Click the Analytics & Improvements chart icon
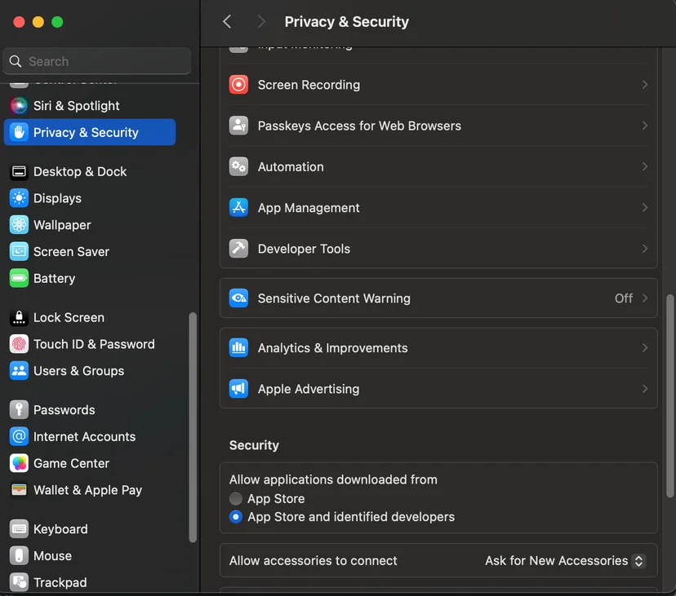676x596 pixels. (238, 348)
